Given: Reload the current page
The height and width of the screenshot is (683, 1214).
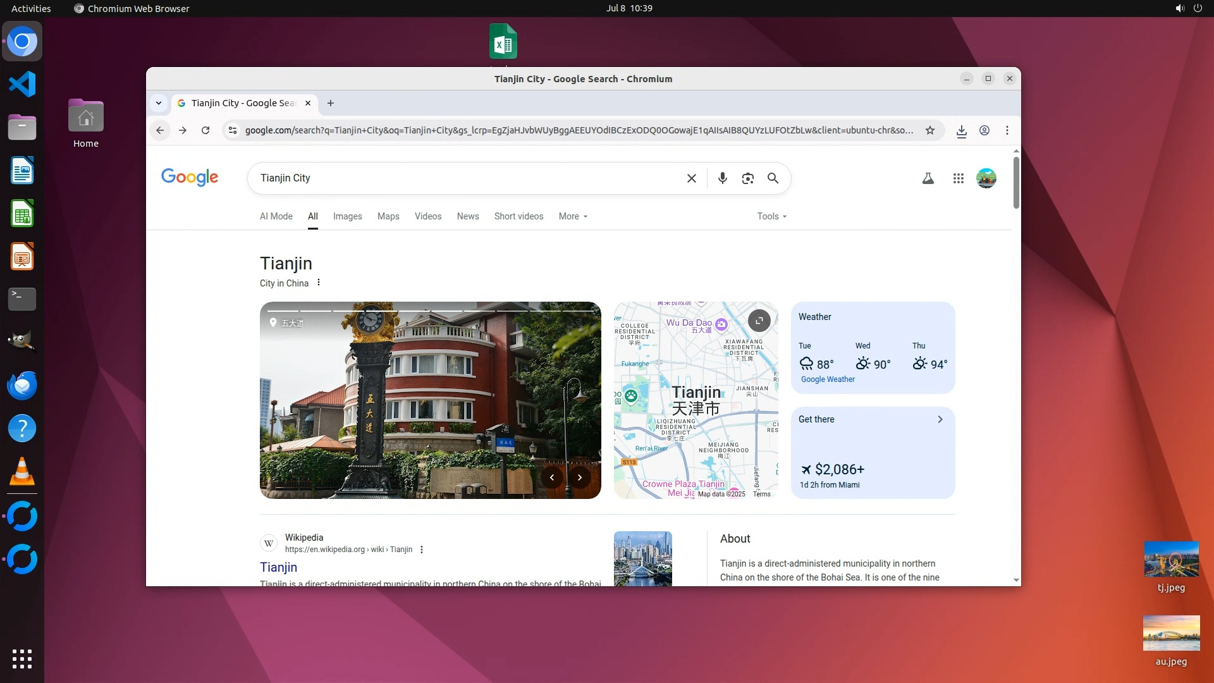Looking at the screenshot, I should [x=205, y=130].
